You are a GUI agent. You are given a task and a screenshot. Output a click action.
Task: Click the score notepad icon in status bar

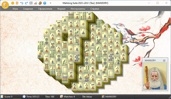pyautogui.click(x=2, y=97)
